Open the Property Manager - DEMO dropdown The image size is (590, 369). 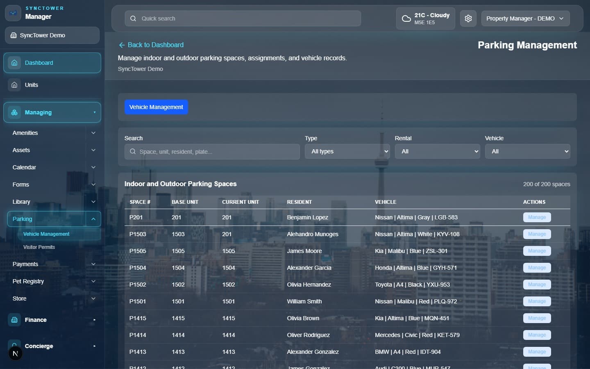pos(525,18)
